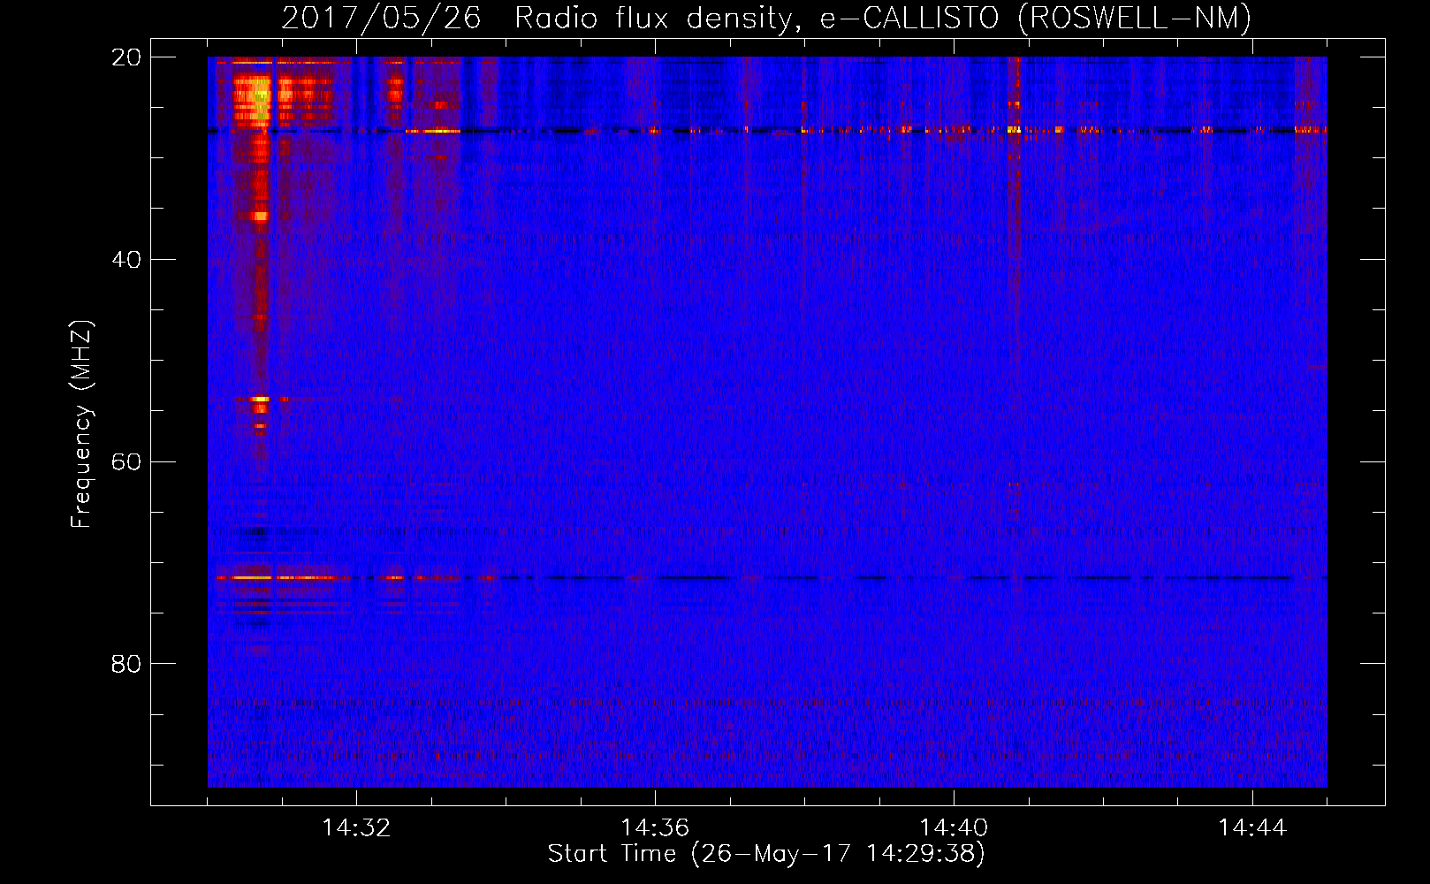Click the 14:32 time tick label

pos(356,828)
